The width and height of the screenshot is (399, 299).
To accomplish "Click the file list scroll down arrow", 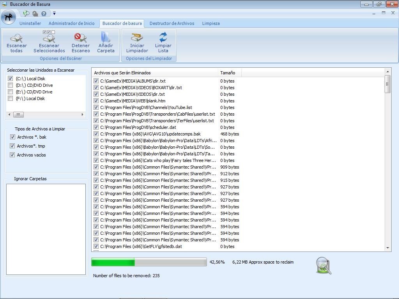I will point(387,248).
